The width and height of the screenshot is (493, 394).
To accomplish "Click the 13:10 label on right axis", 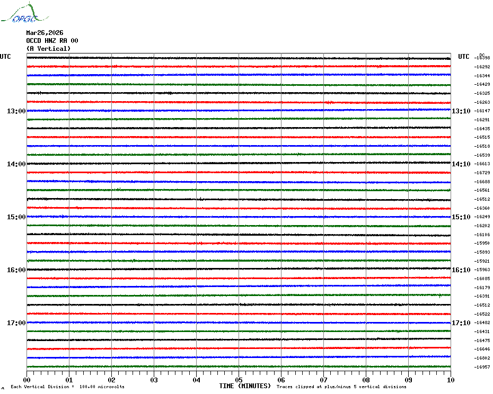I will tap(461, 111).
